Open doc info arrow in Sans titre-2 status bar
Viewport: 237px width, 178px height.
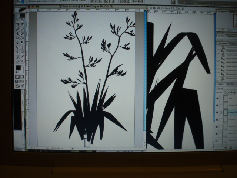[72, 148]
